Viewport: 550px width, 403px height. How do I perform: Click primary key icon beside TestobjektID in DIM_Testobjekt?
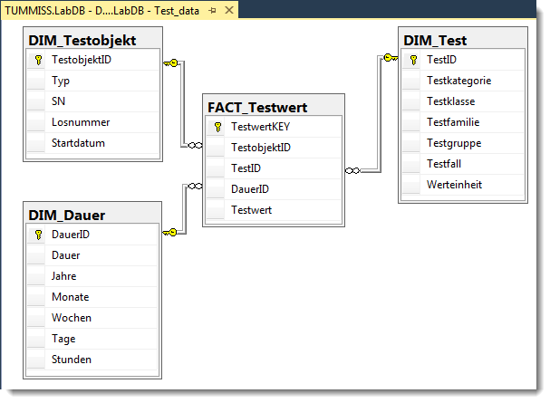click(38, 60)
